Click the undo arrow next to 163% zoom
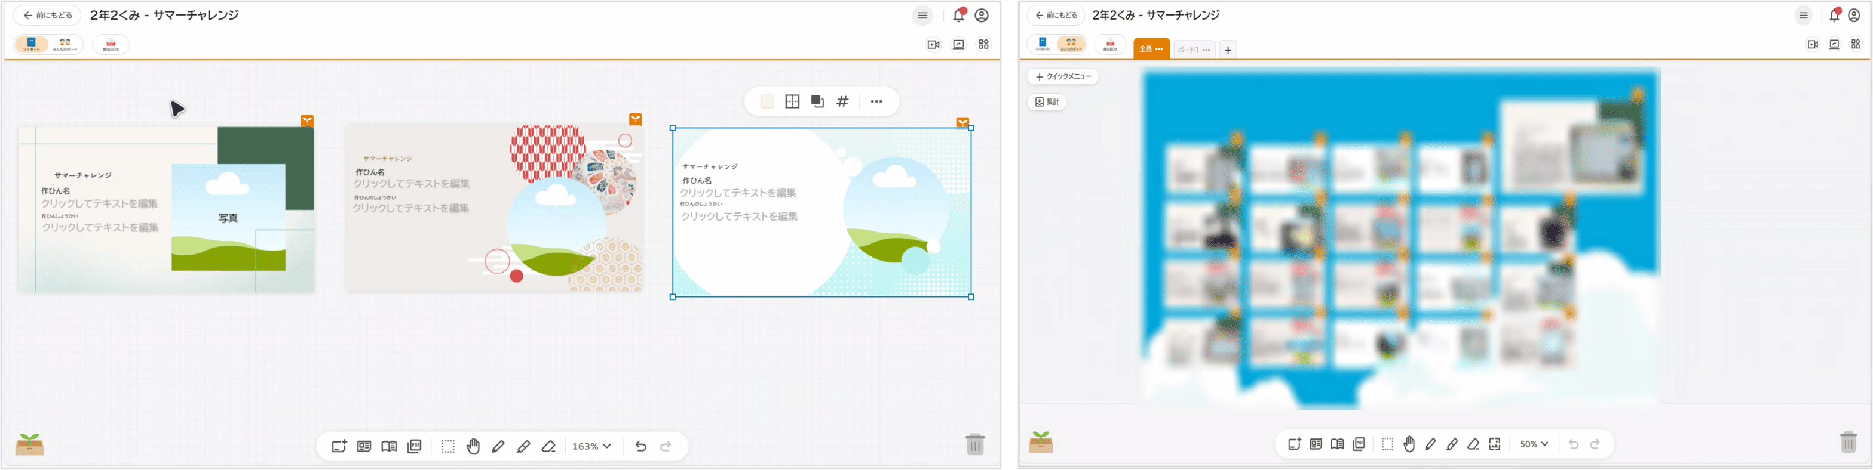 coord(640,446)
